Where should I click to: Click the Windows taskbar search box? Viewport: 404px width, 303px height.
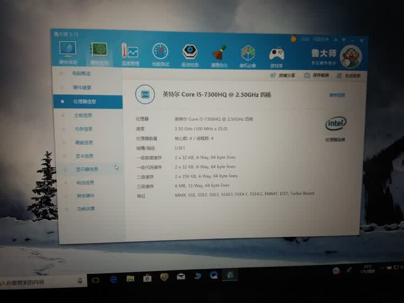(39, 282)
